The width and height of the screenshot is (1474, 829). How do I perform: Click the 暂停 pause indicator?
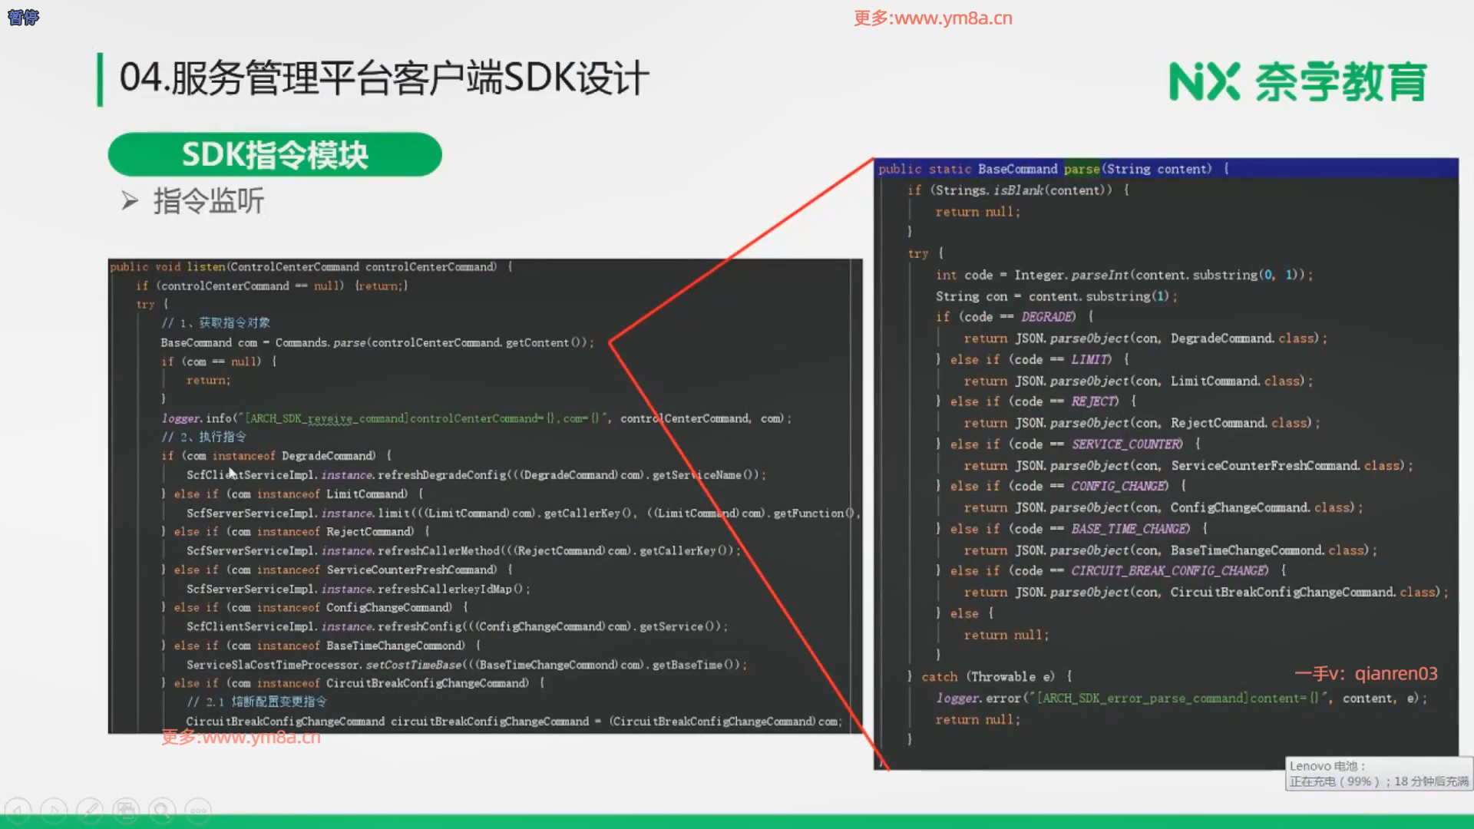click(x=23, y=17)
